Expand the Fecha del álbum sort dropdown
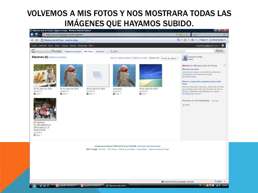Viewport: 258px width, 193px height. click(x=170, y=58)
